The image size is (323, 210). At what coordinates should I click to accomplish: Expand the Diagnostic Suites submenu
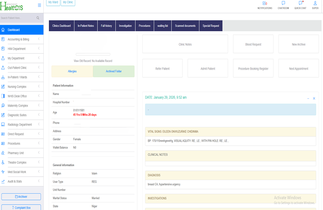39,115
